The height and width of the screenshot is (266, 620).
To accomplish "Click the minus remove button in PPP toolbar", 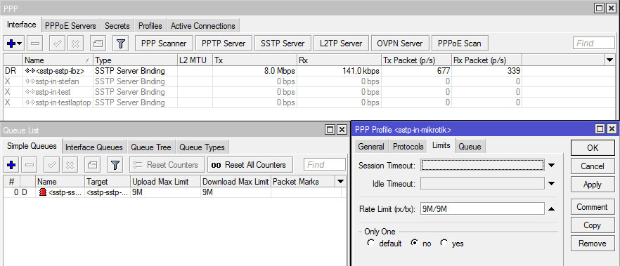I will point(36,44).
